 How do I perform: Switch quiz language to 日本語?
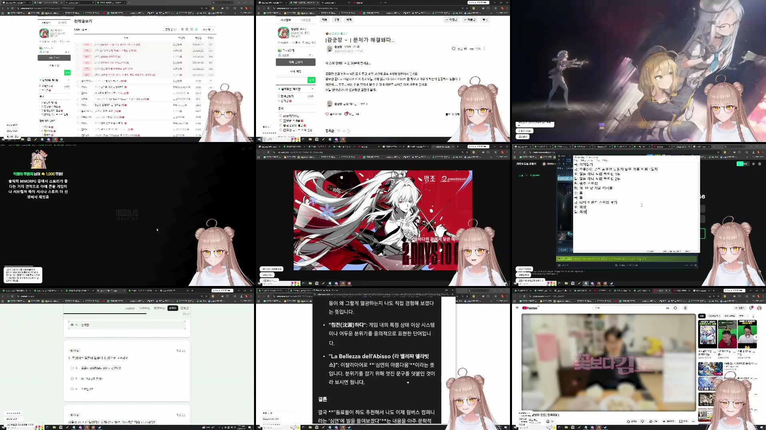click(184, 308)
